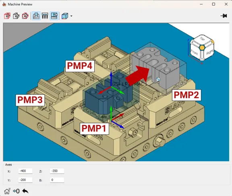Toggle the tool magazine display icon
This screenshot has width=232, height=196.
[x=45, y=16]
